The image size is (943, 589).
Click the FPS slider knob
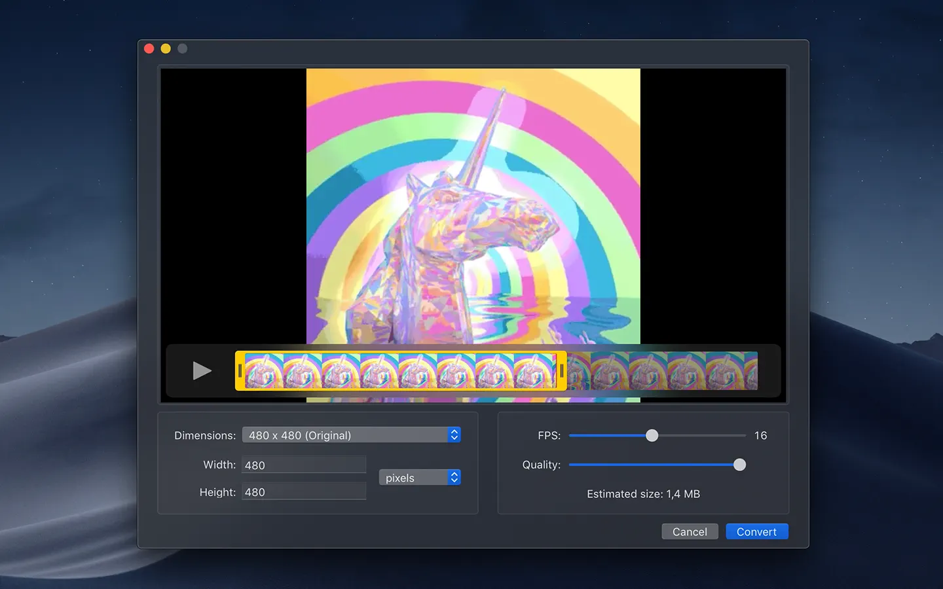tap(652, 436)
